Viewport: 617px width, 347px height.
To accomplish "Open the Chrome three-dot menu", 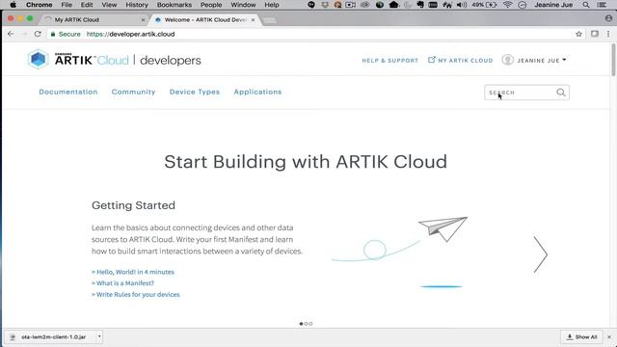I will tap(608, 34).
